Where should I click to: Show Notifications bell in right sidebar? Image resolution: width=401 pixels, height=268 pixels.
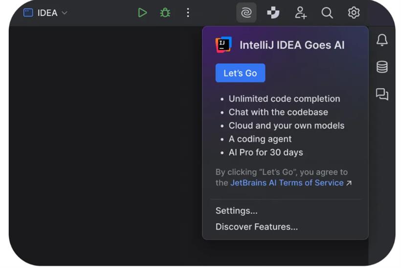coord(382,40)
